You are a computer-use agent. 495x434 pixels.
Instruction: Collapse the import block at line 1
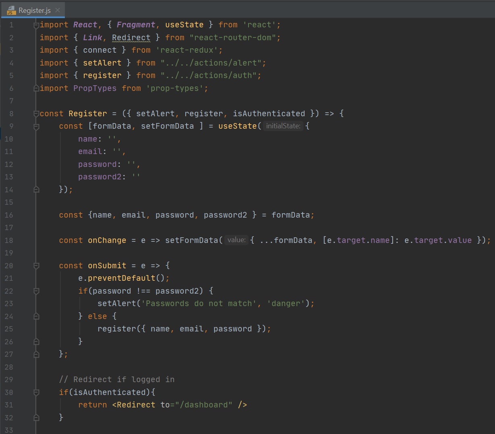tap(36, 25)
